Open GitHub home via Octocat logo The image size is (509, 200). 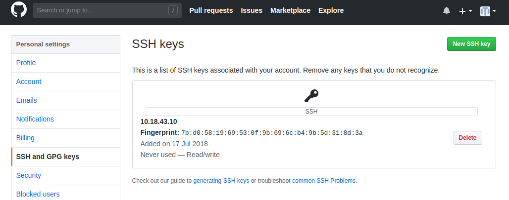(19, 10)
